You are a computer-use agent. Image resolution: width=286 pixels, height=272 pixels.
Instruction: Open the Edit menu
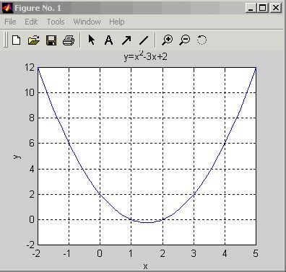[31, 22]
